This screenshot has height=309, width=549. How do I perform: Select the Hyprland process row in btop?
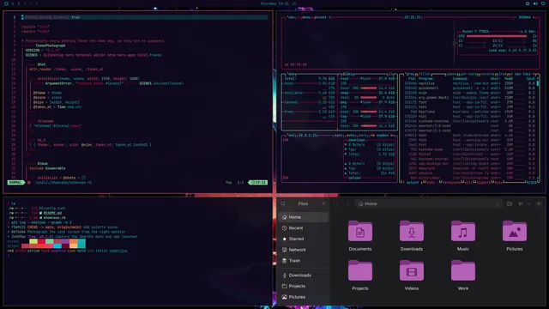click(470, 112)
